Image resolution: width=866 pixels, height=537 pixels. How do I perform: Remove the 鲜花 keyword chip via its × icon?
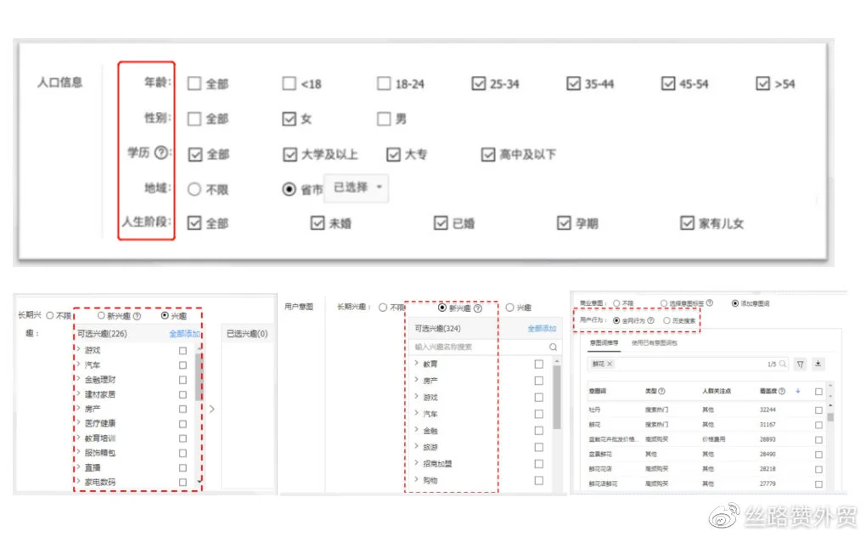(x=609, y=365)
